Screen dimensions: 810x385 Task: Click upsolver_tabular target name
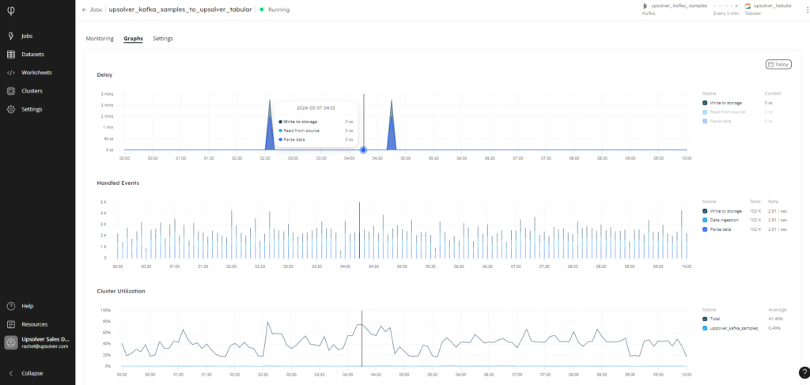coord(773,6)
